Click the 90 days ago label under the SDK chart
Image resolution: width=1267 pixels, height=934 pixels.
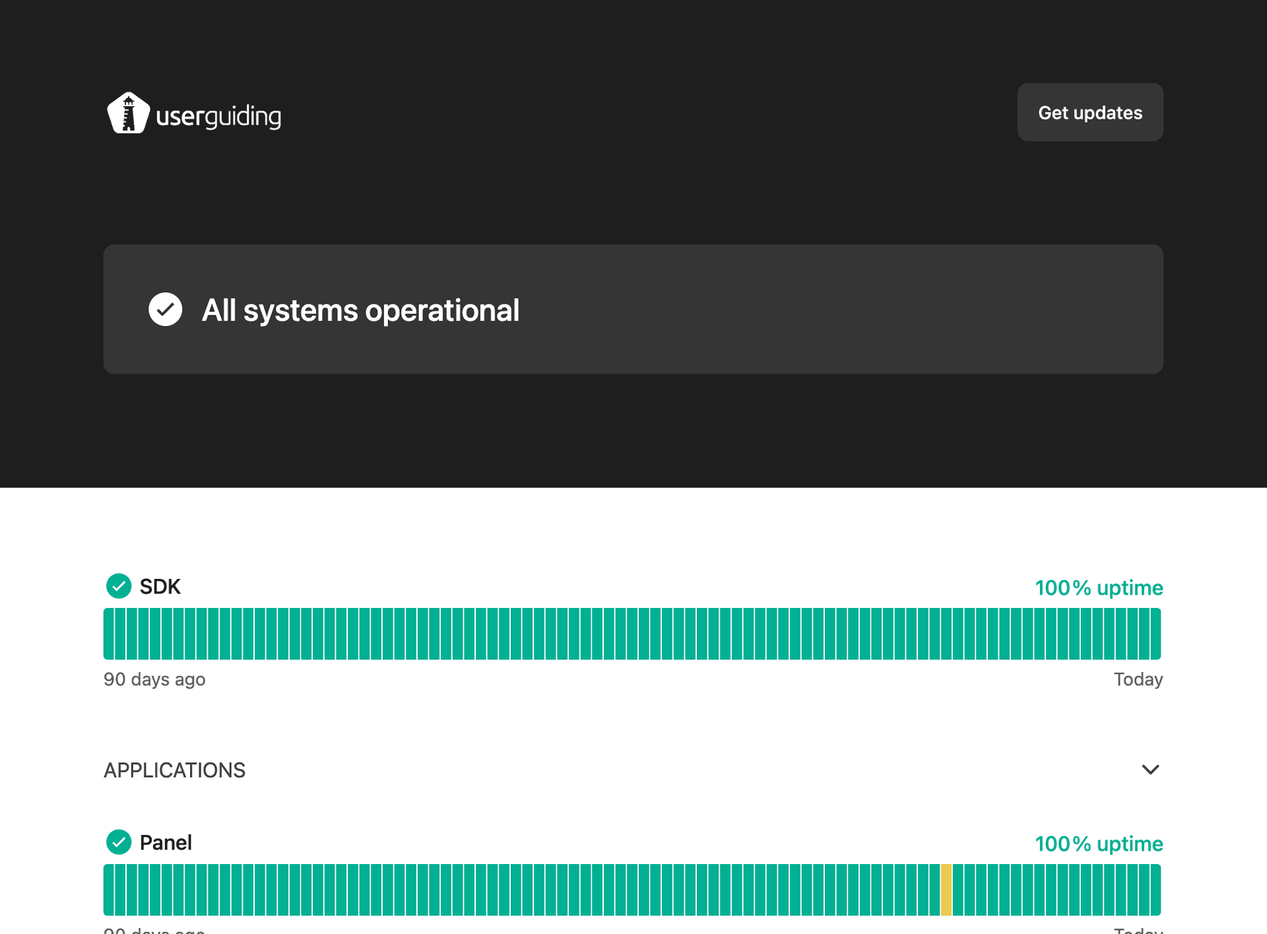pyautogui.click(x=154, y=679)
